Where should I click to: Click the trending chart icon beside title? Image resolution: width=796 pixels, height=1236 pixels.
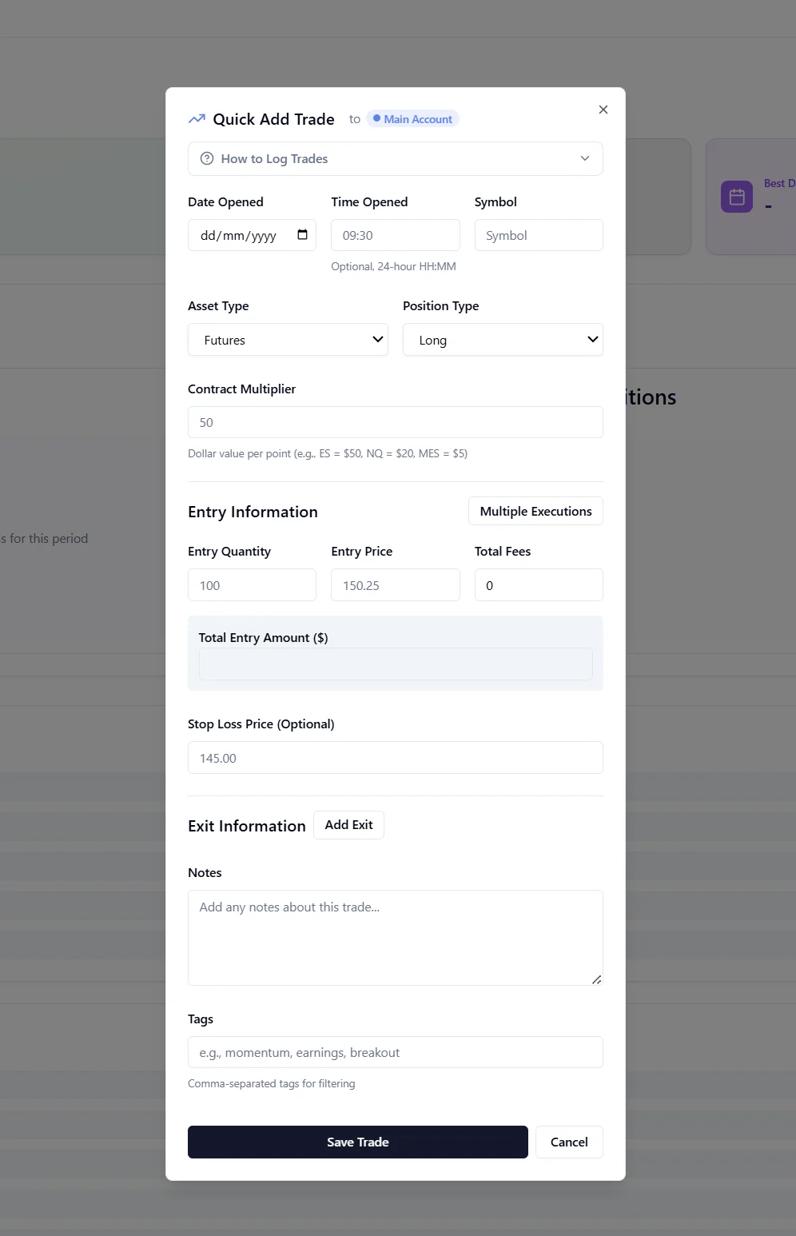coord(197,119)
